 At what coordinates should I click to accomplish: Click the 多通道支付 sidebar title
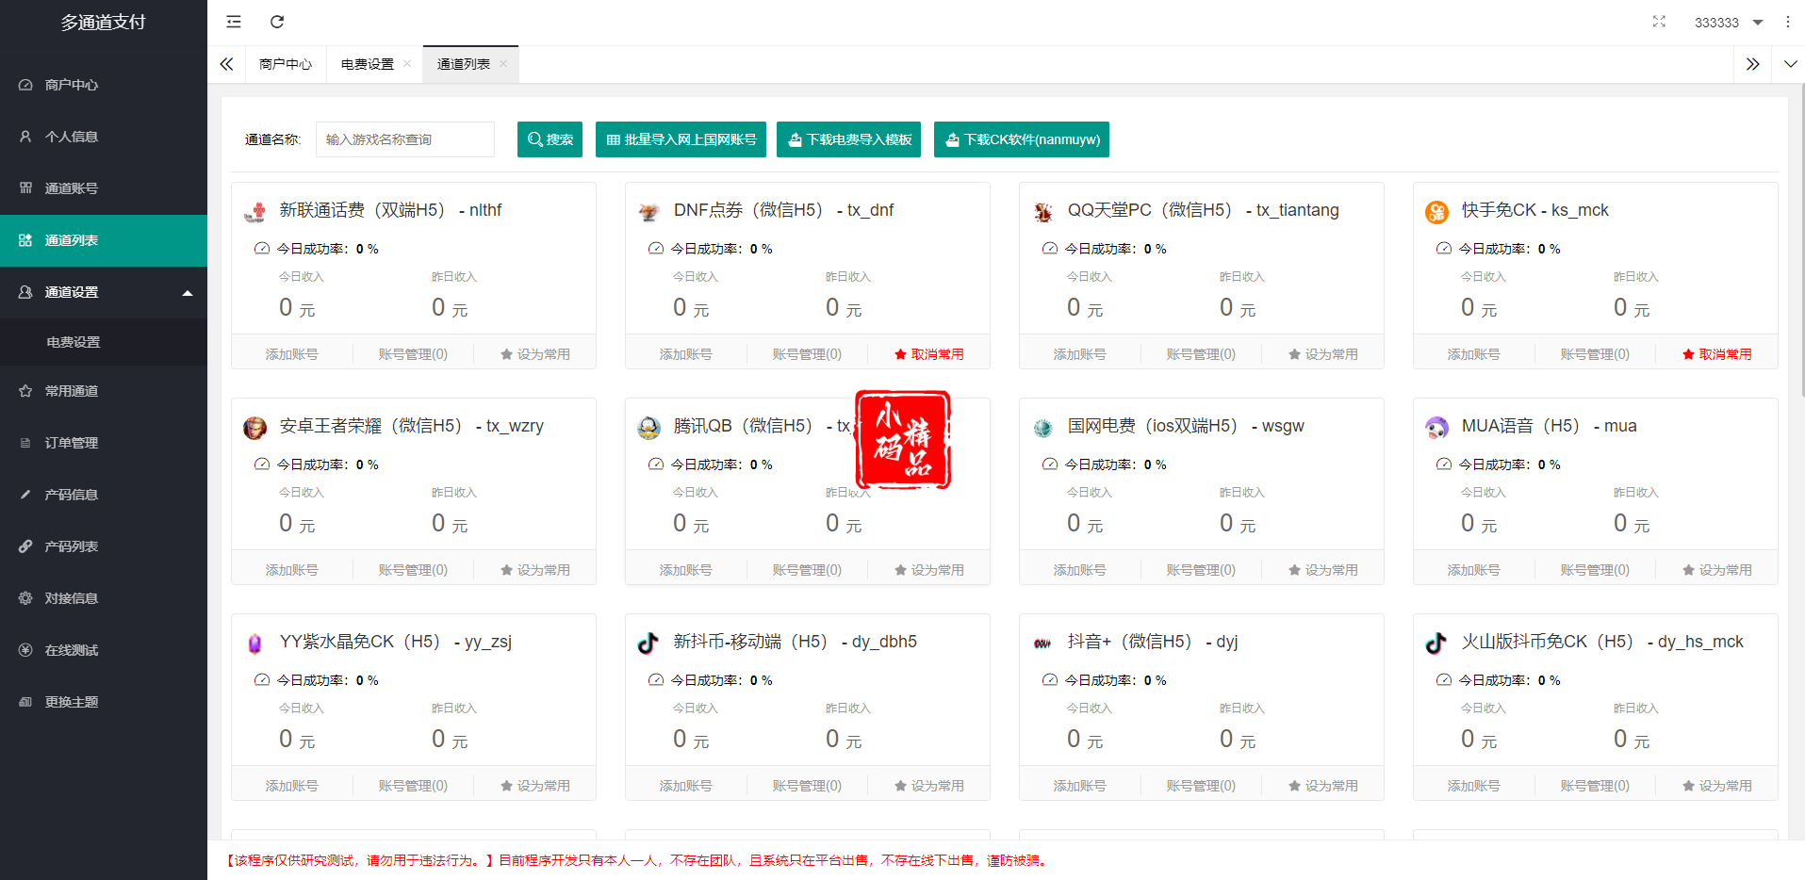point(104,22)
